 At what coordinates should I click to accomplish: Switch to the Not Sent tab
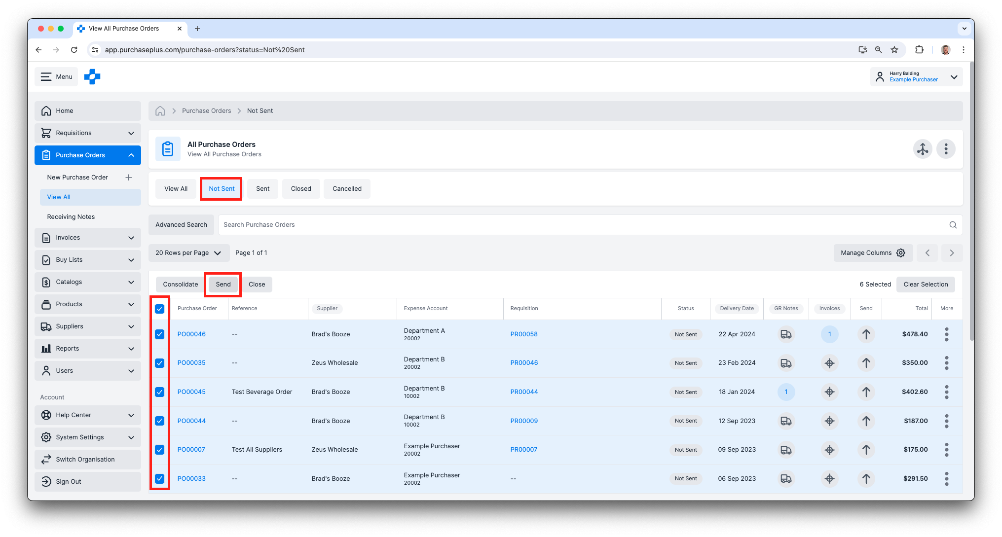(222, 189)
